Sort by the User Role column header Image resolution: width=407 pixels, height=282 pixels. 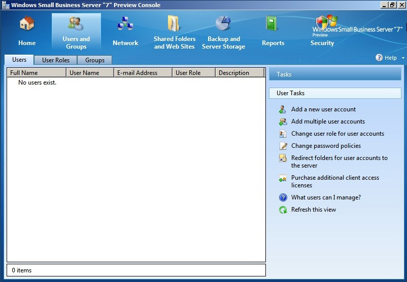pyautogui.click(x=194, y=73)
